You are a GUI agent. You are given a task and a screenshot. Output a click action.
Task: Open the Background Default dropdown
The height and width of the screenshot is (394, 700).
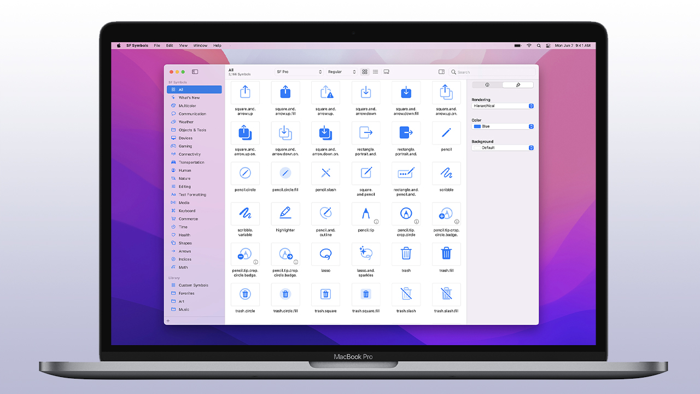coord(503,148)
